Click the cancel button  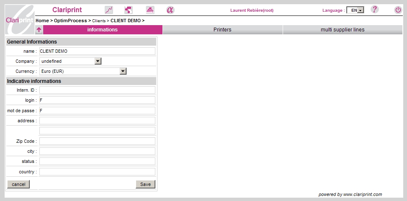point(18,184)
